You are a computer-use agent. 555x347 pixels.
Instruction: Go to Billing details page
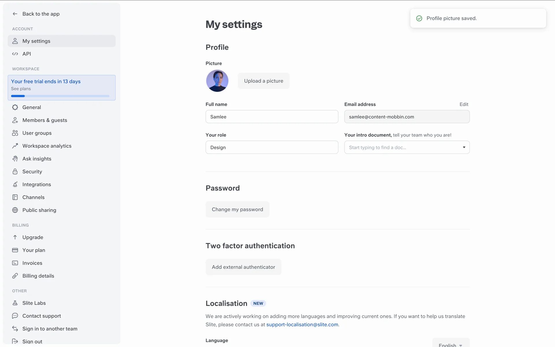click(38, 276)
